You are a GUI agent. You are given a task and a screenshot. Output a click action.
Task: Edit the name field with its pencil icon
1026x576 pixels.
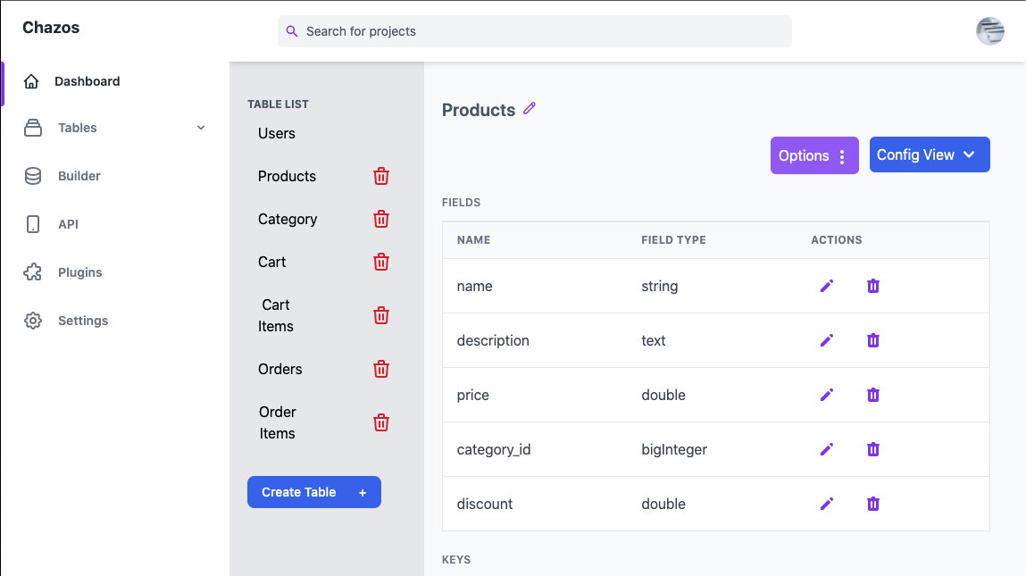coord(827,286)
